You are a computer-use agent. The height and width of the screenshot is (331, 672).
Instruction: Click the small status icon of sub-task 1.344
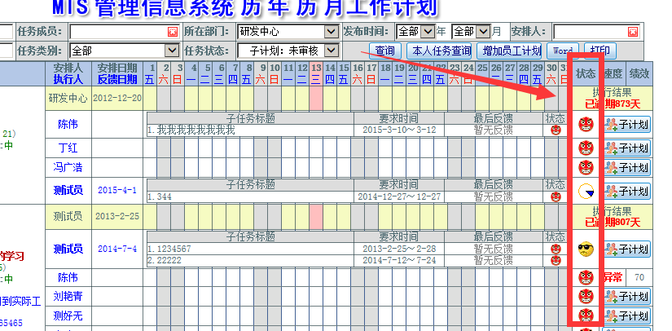pos(556,196)
